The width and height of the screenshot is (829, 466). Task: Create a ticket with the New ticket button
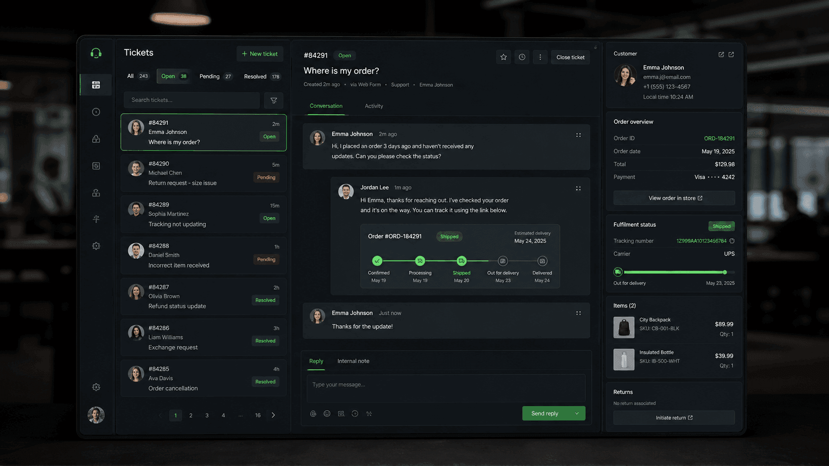260,54
